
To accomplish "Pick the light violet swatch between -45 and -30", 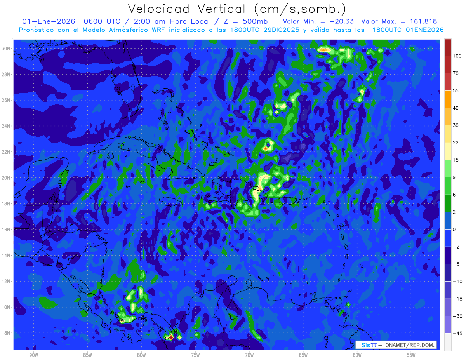I will pos(448,325).
